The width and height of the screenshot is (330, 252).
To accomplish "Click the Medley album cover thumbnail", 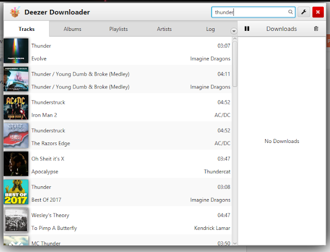I will coord(16,79).
